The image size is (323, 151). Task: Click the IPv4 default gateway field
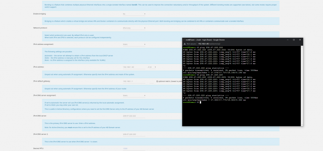[134, 81]
